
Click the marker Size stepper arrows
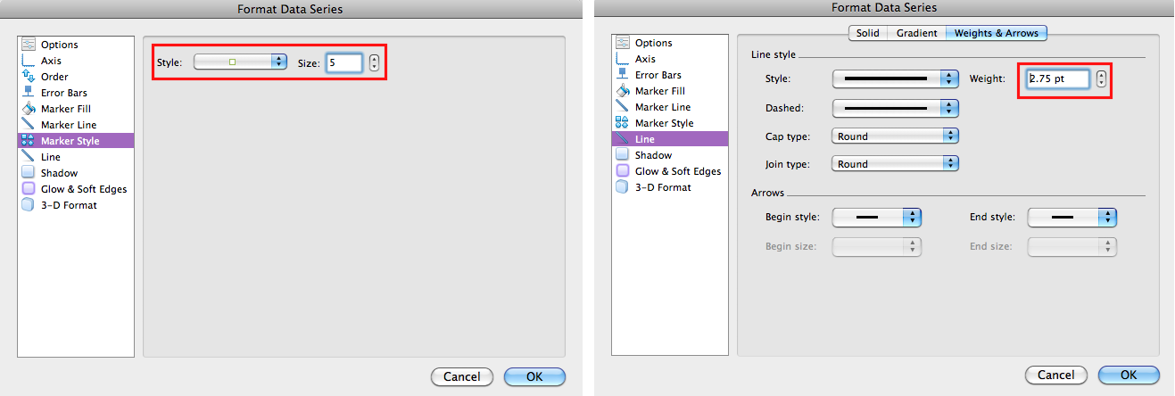pyautogui.click(x=374, y=63)
